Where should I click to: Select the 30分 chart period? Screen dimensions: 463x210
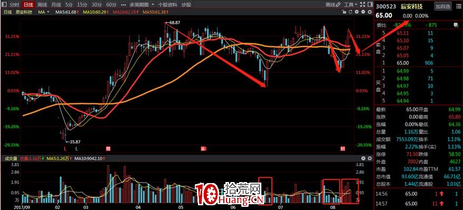[x=96, y=5]
